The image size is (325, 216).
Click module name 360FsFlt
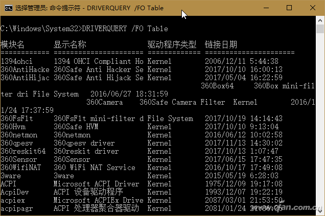click(16, 118)
